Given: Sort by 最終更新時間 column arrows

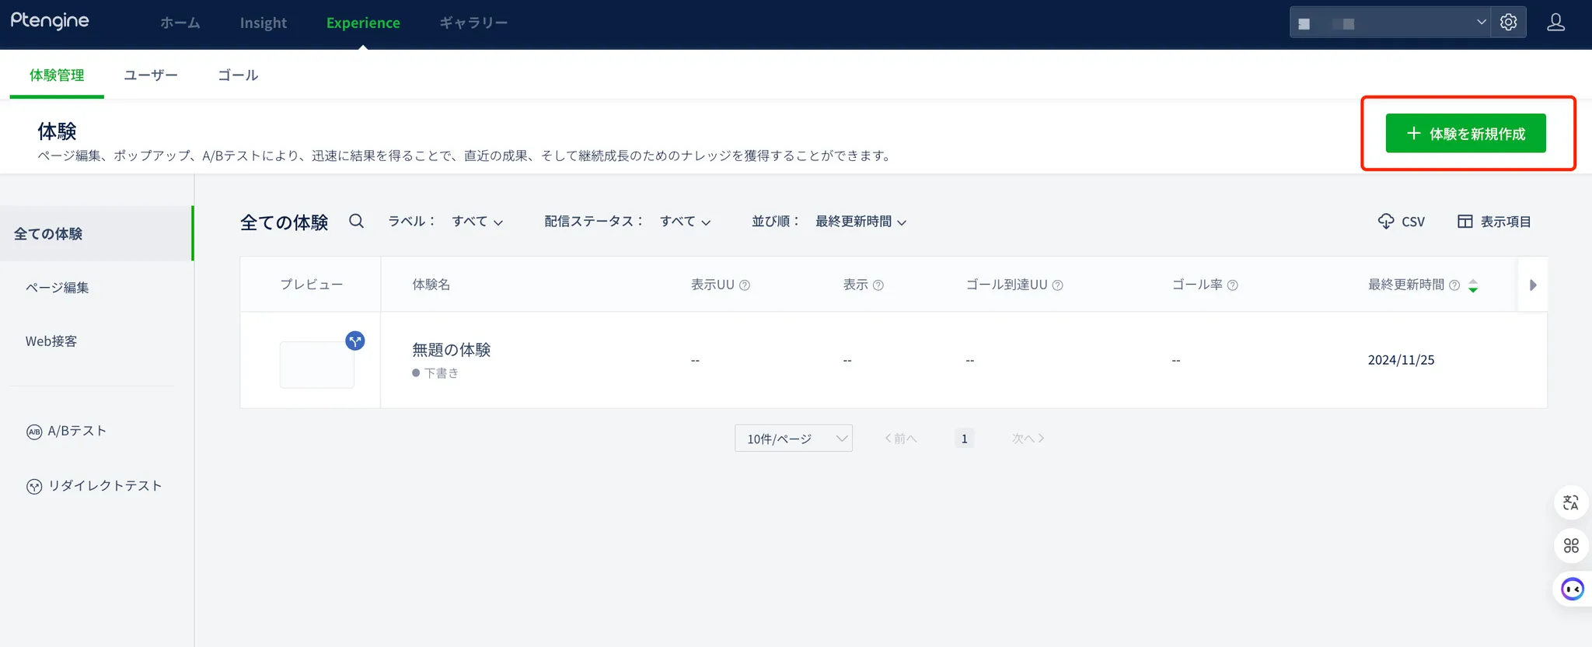Looking at the screenshot, I should [1472, 285].
